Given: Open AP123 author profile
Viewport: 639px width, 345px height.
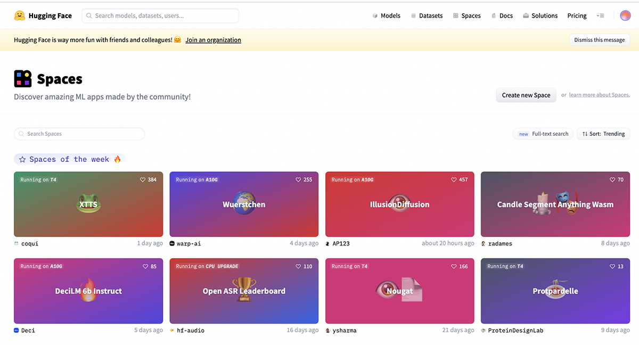Looking at the screenshot, I should [341, 243].
